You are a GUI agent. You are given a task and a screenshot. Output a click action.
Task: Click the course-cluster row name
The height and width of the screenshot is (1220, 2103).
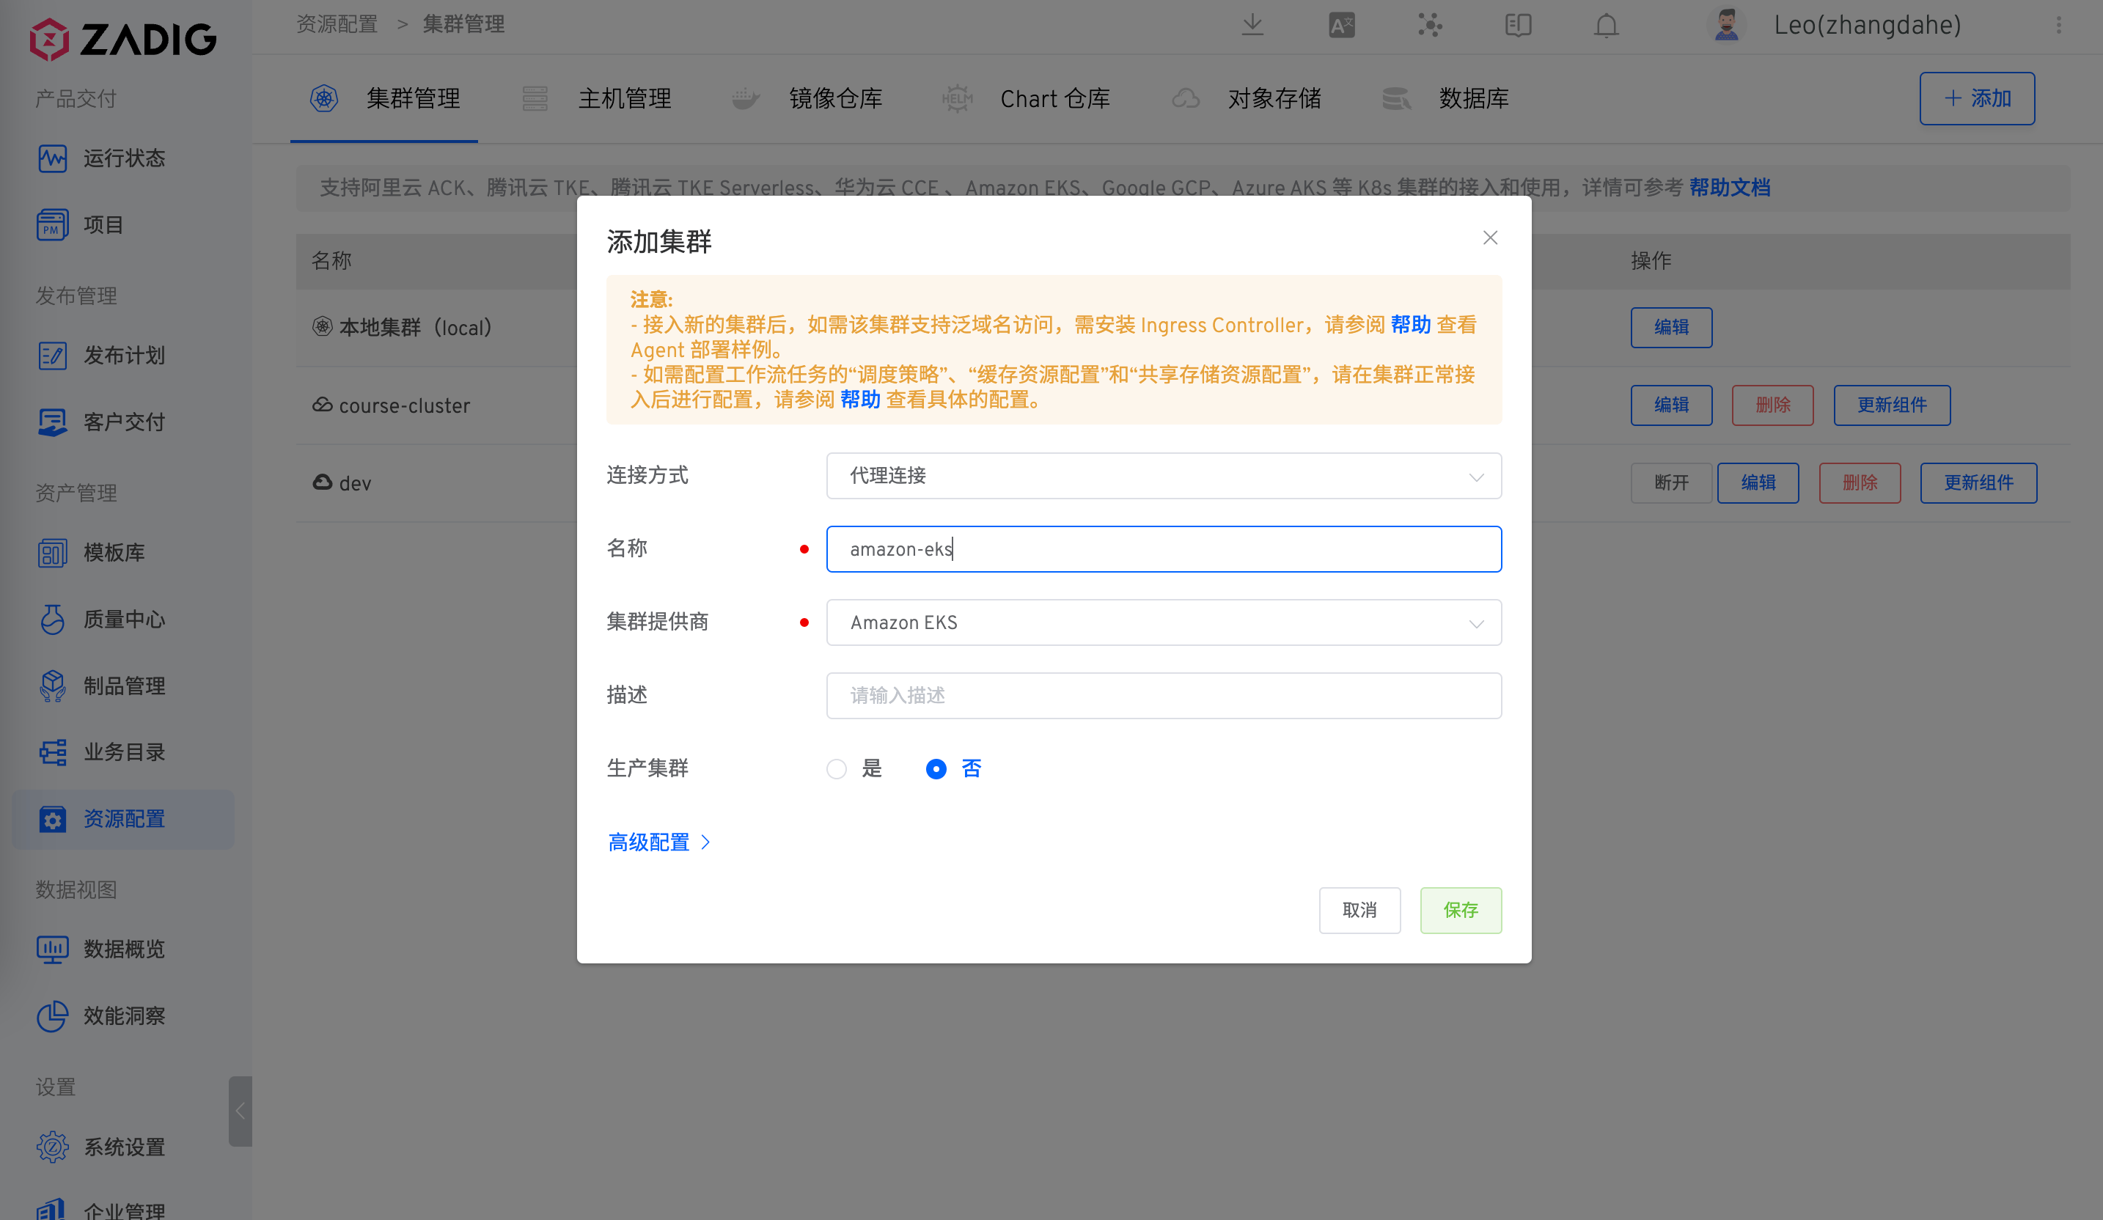click(x=404, y=405)
